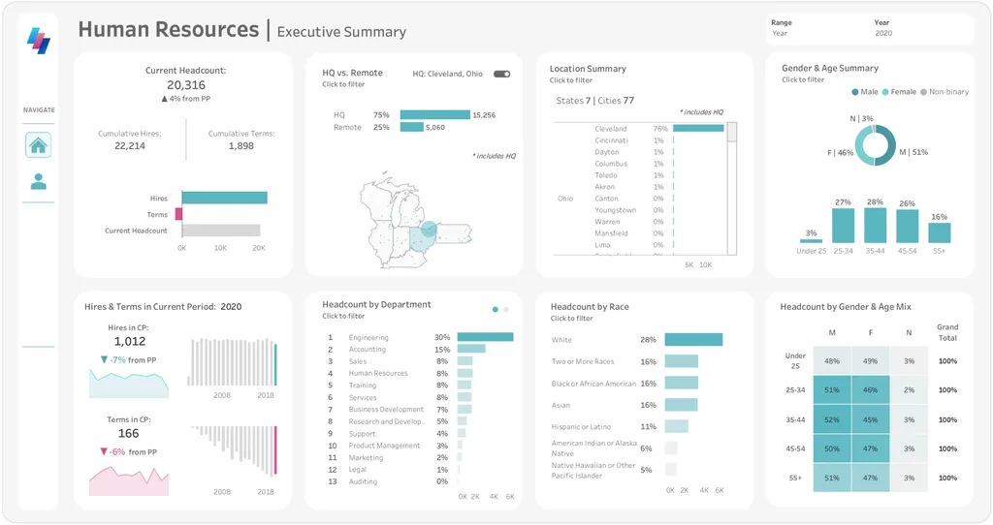Filter by Engineering department

[x=420, y=337]
